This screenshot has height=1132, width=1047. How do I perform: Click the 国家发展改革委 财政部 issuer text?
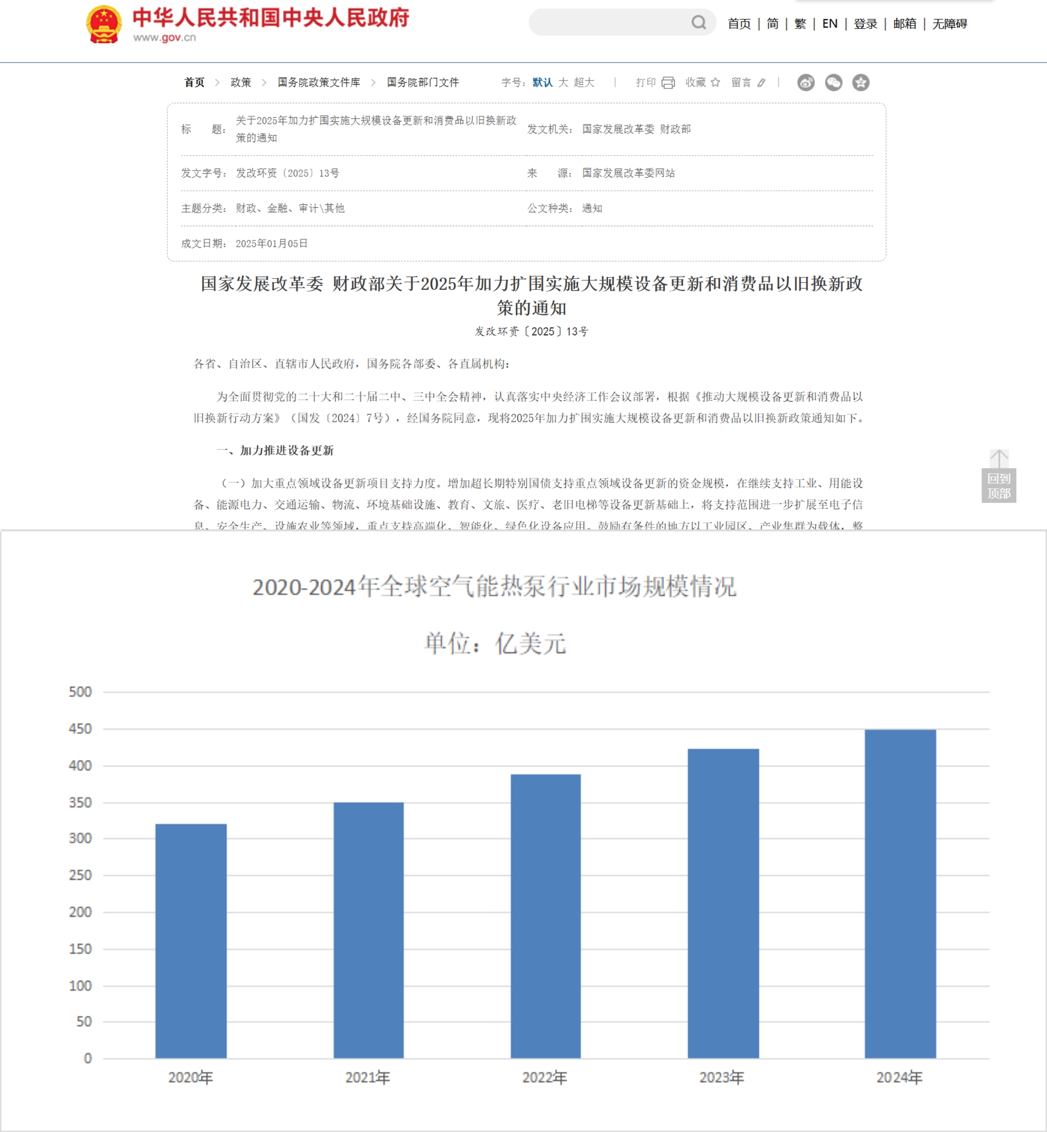[636, 129]
